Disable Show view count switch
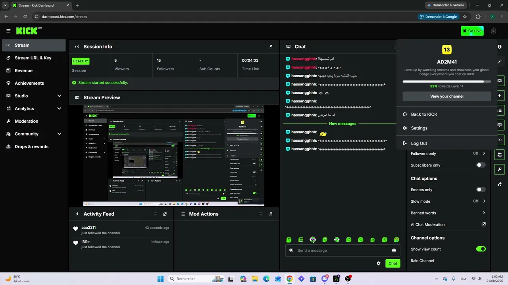The image size is (508, 285). pos(481,249)
